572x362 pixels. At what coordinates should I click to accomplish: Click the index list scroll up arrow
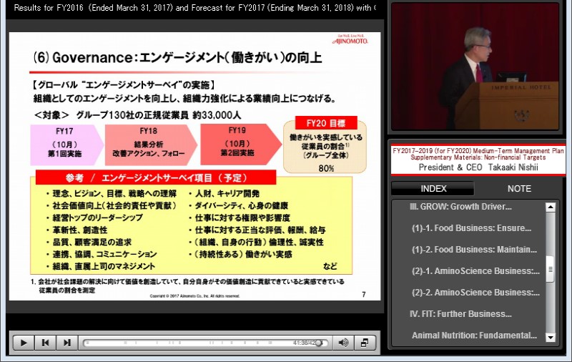tap(550, 207)
